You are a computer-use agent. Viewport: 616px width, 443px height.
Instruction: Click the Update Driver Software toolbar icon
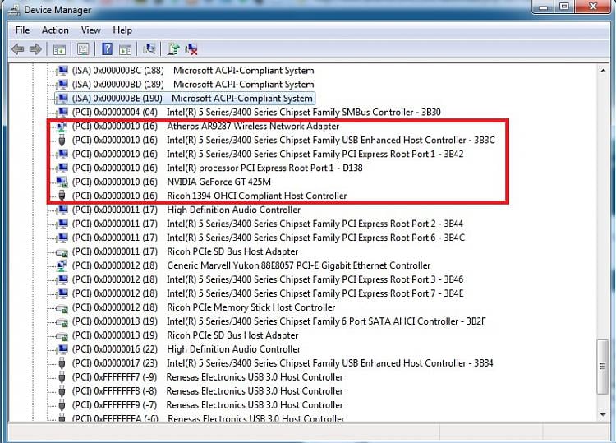172,49
